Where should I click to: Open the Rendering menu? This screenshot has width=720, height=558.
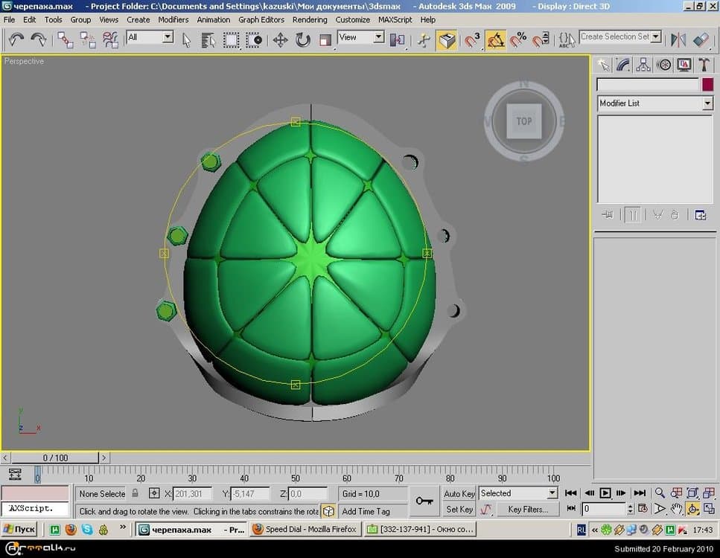[x=309, y=19]
